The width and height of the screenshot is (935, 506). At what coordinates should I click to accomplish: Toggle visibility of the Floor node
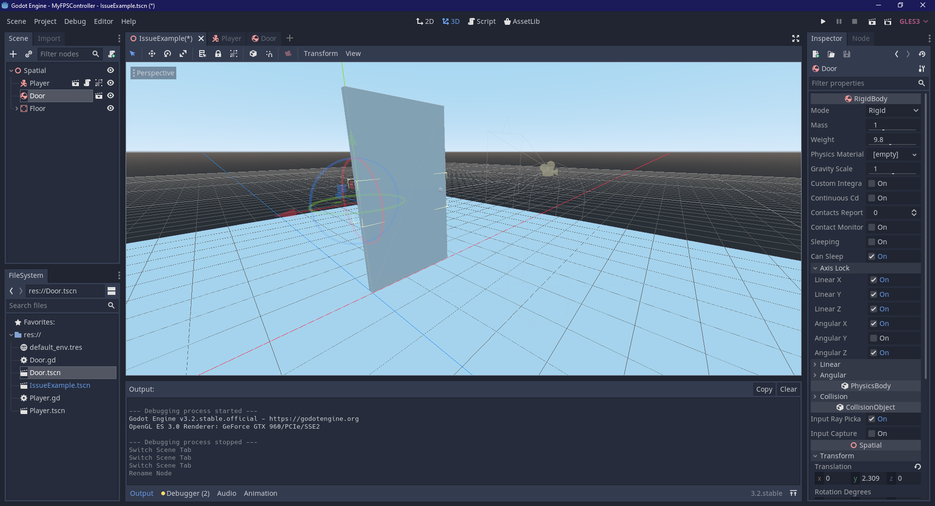pyautogui.click(x=111, y=108)
